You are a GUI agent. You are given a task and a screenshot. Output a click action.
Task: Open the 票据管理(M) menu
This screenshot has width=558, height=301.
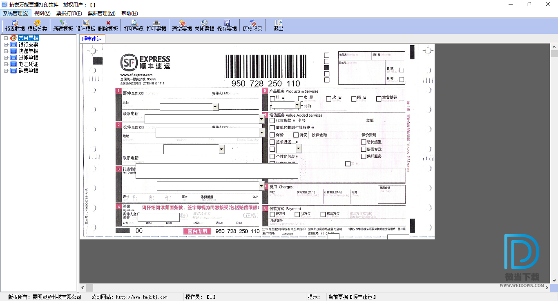click(x=101, y=13)
